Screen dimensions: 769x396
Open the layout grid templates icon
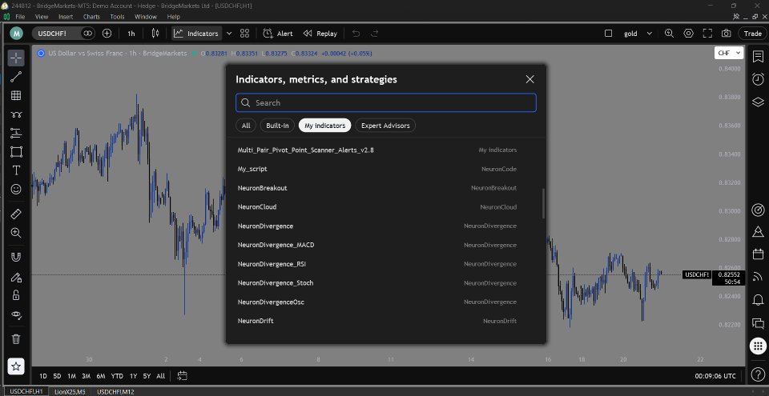[x=245, y=34]
